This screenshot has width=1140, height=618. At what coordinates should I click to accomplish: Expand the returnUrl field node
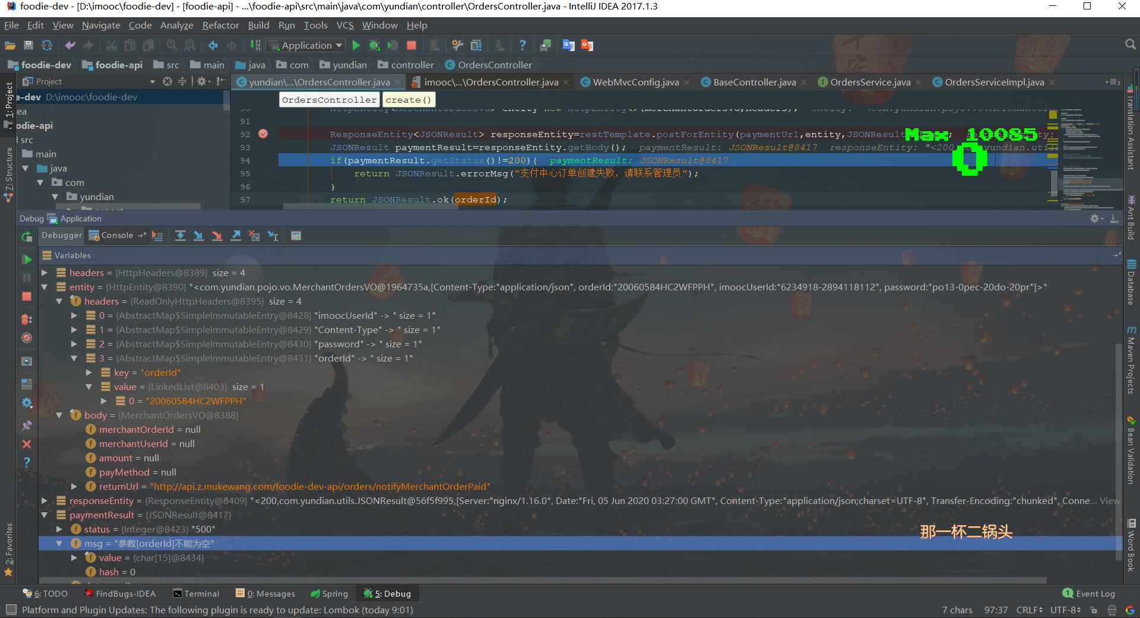click(74, 487)
